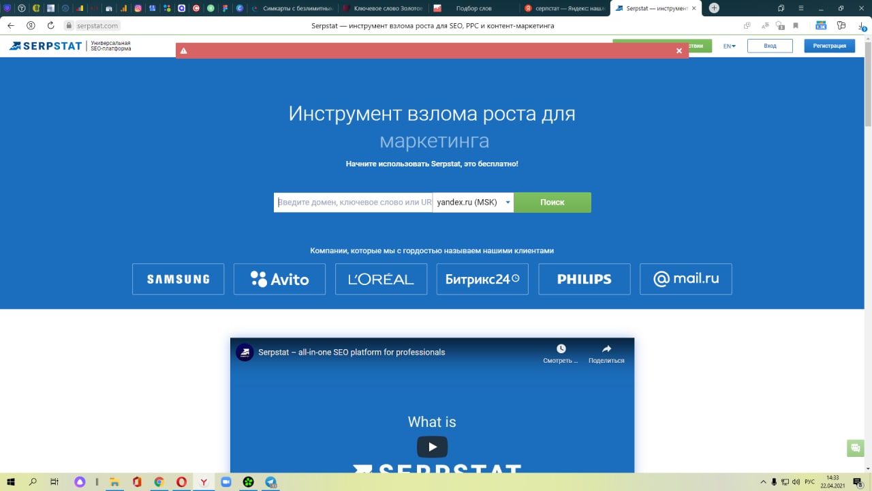Open the notification center icon
872x491 pixels.
858,482
